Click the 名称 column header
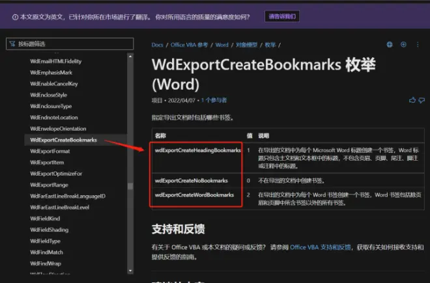 point(160,135)
